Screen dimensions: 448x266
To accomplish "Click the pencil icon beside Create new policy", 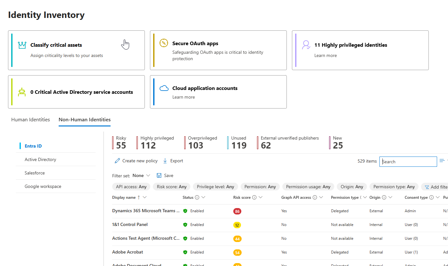I will 117,161.
